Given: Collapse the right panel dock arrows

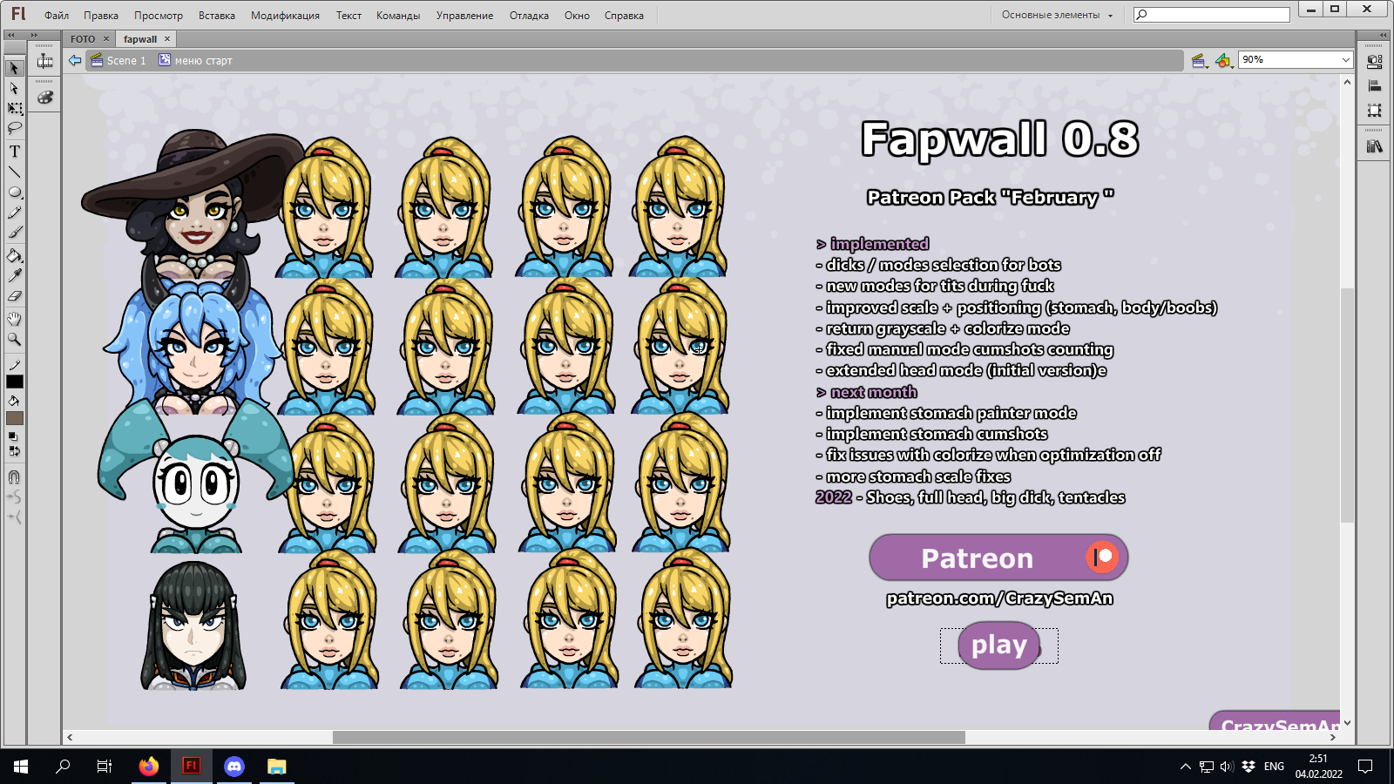Looking at the screenshot, I should click(x=1383, y=35).
